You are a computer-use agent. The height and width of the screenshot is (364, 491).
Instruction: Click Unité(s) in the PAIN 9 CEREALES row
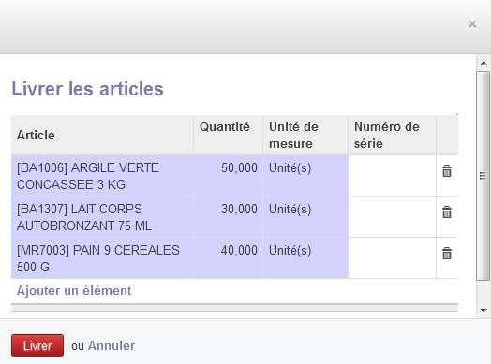coord(305,257)
